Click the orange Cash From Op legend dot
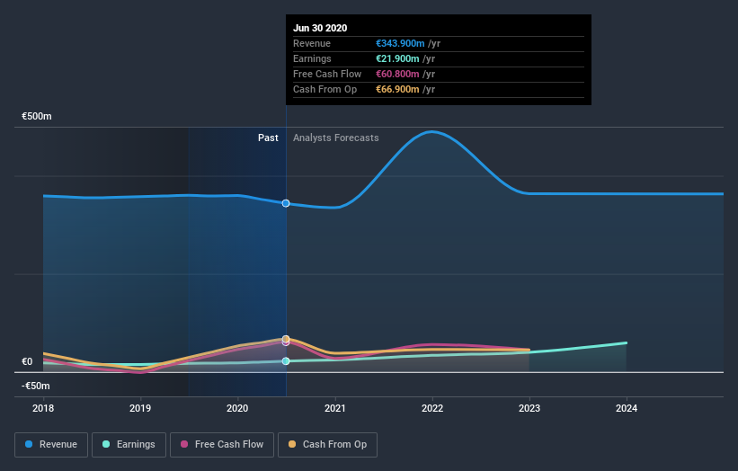The image size is (738, 471). point(292,444)
